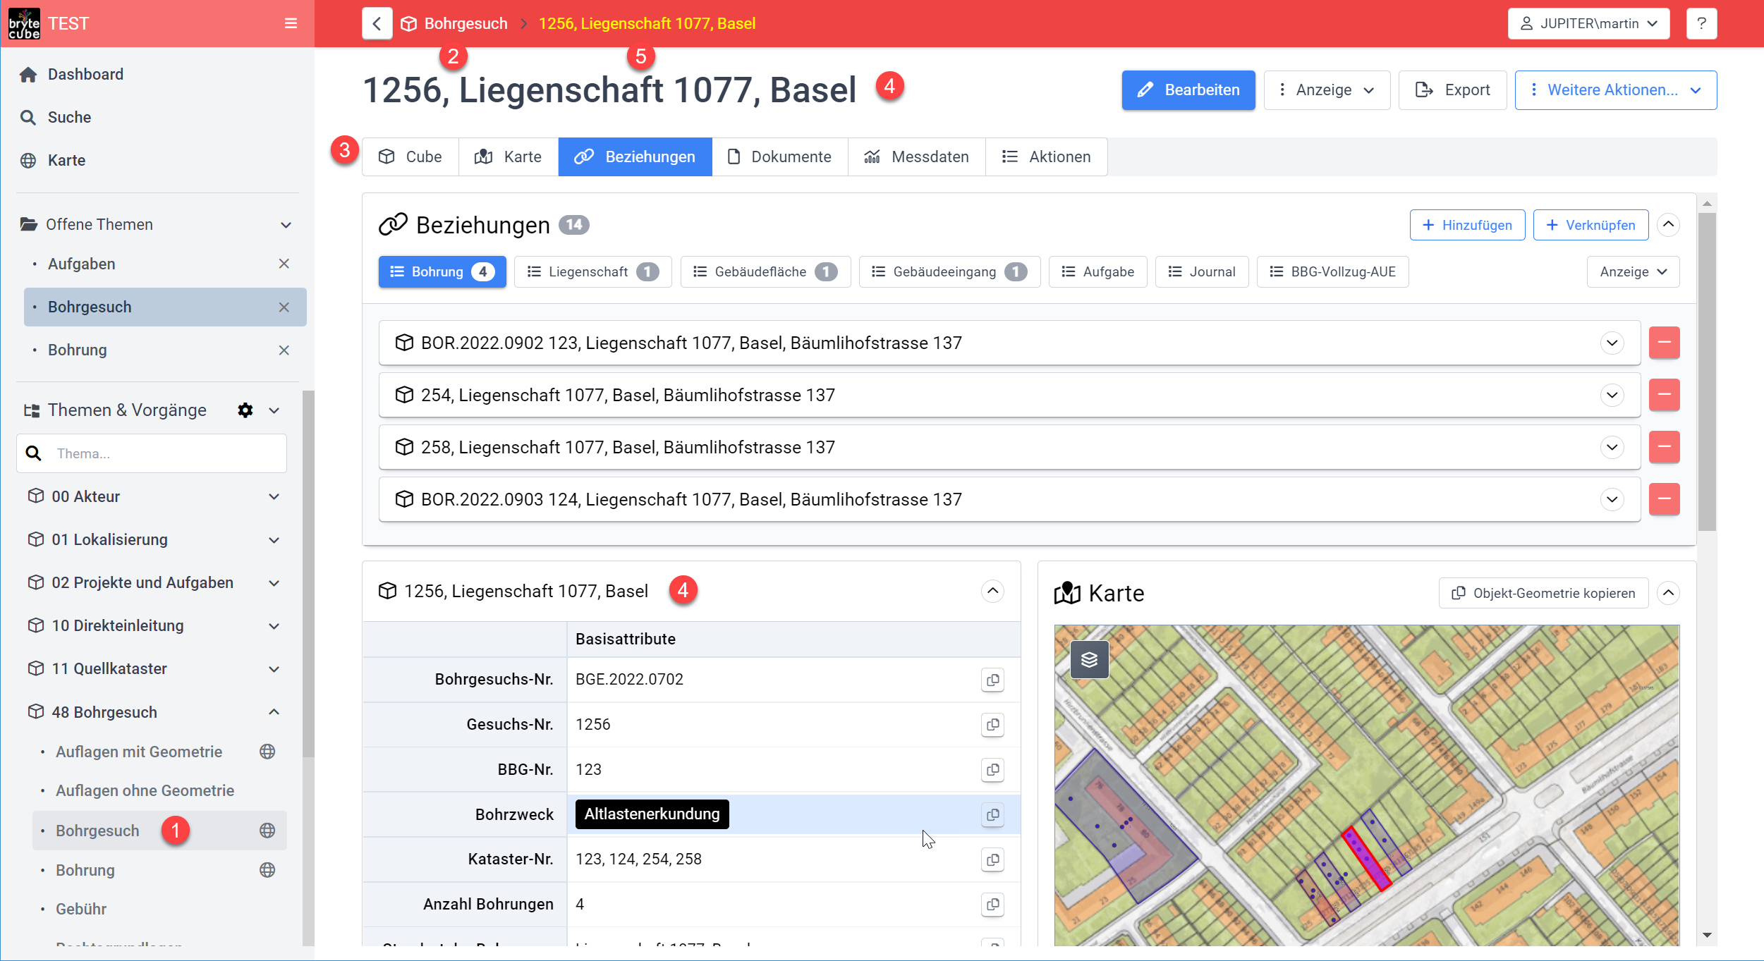Remove relation 258, Liegenschaft 1077 with minus
Image resolution: width=1764 pixels, height=961 pixels.
point(1664,447)
